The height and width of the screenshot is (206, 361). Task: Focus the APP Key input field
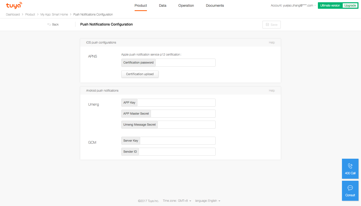point(176,103)
